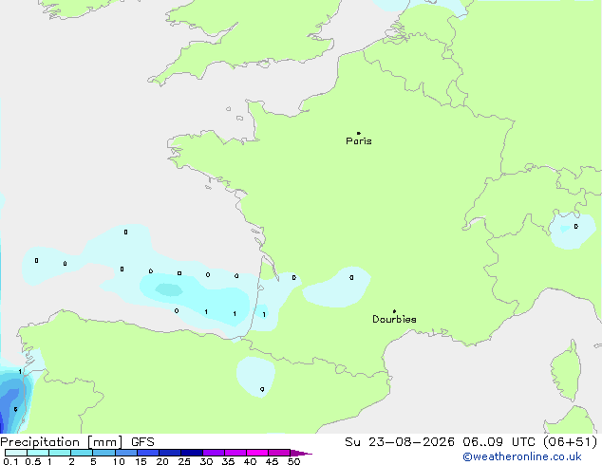Open the weatheronline.co.uk copyright link
The height and width of the screenshot is (465, 602).
tap(522, 456)
